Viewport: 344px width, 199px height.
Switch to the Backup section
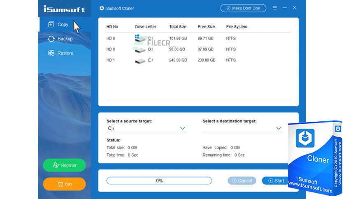tap(65, 39)
